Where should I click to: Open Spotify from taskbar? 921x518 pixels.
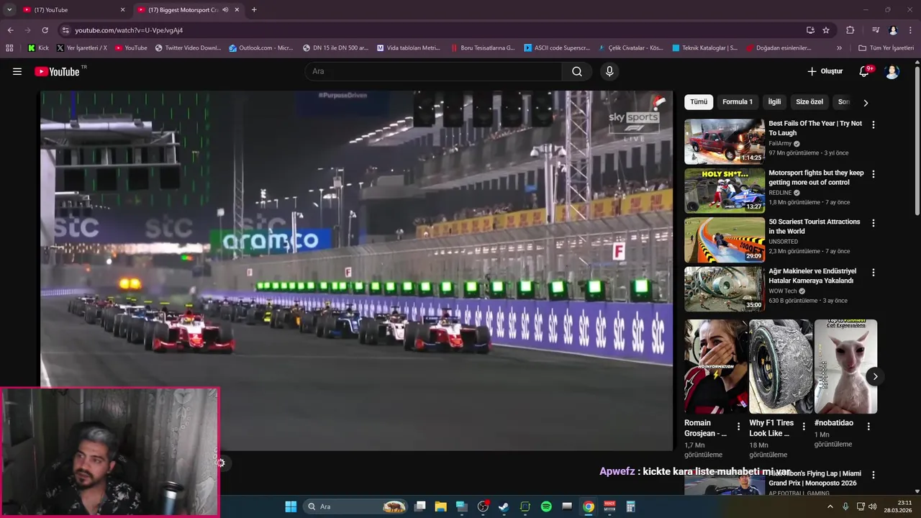click(x=546, y=506)
